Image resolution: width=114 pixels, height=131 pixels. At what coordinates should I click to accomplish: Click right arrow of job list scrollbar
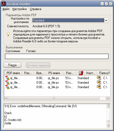pos(108,98)
